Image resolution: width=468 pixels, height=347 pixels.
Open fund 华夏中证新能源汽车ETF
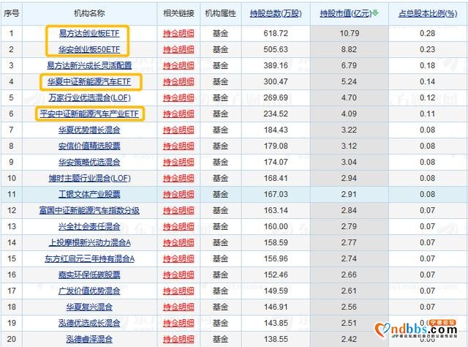[x=89, y=81]
